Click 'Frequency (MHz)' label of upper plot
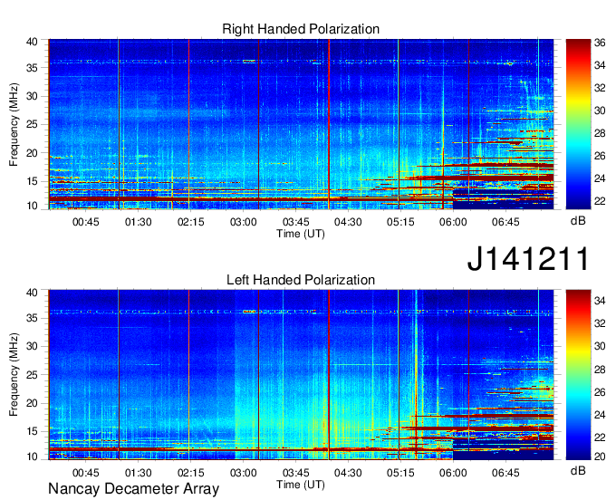 coord(14,124)
